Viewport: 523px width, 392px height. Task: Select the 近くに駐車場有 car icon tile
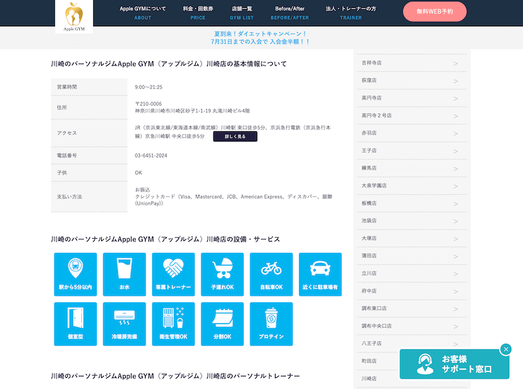tap(320, 274)
